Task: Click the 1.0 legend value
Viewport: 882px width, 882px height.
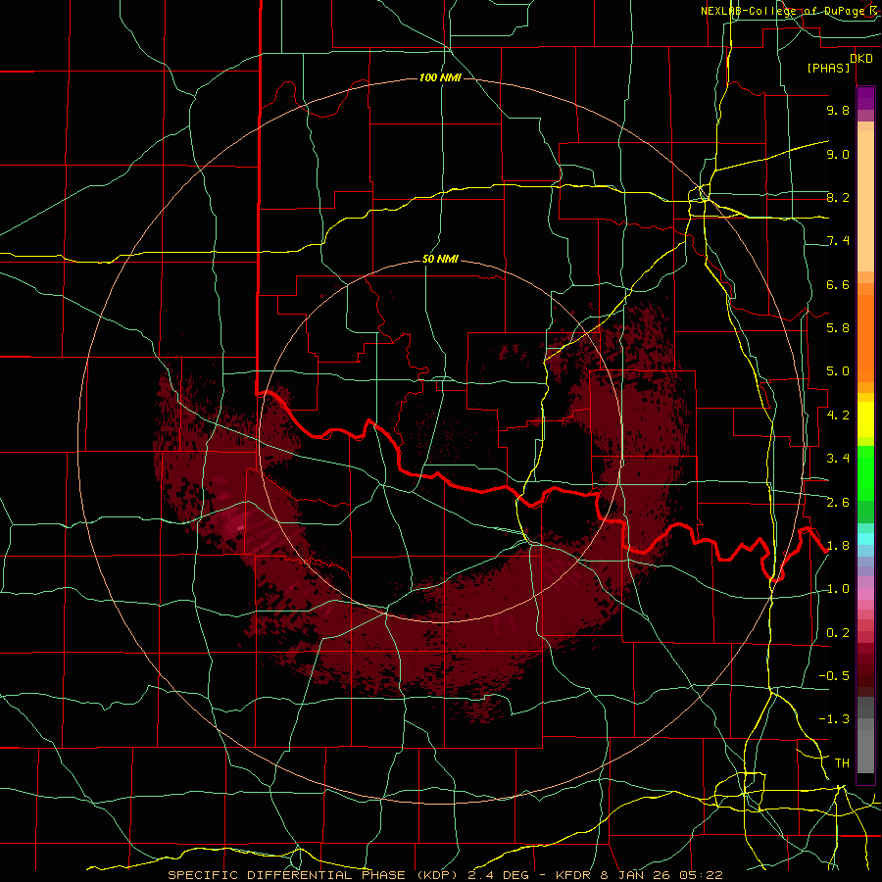Action: pos(838,589)
